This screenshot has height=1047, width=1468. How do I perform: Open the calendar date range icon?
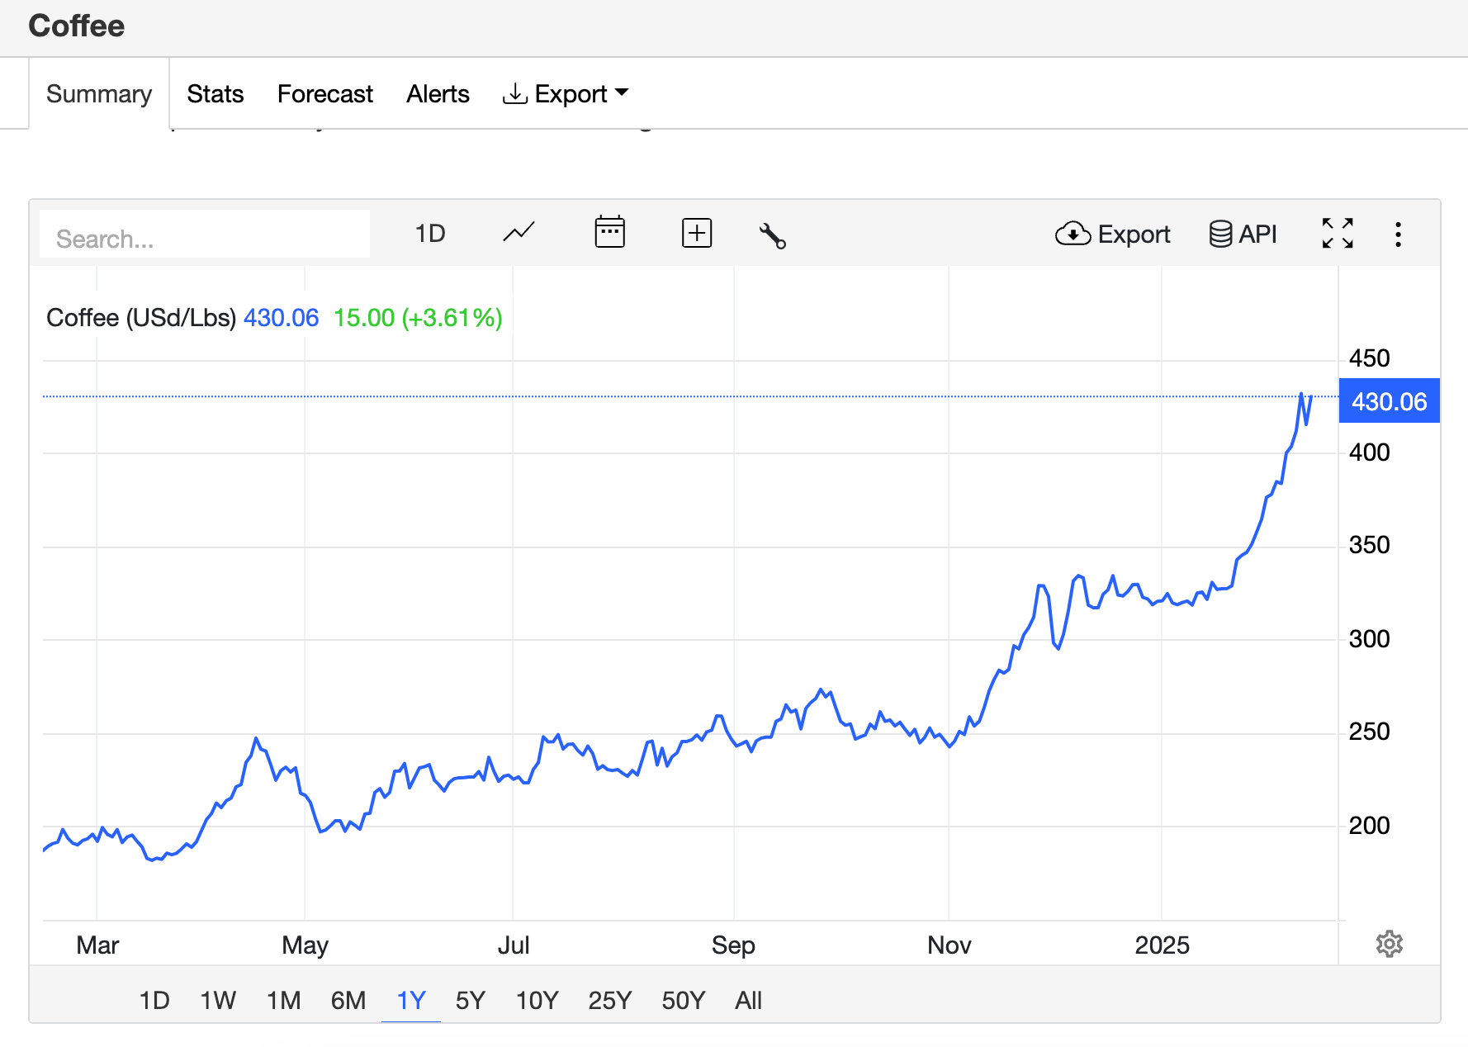pyautogui.click(x=609, y=233)
